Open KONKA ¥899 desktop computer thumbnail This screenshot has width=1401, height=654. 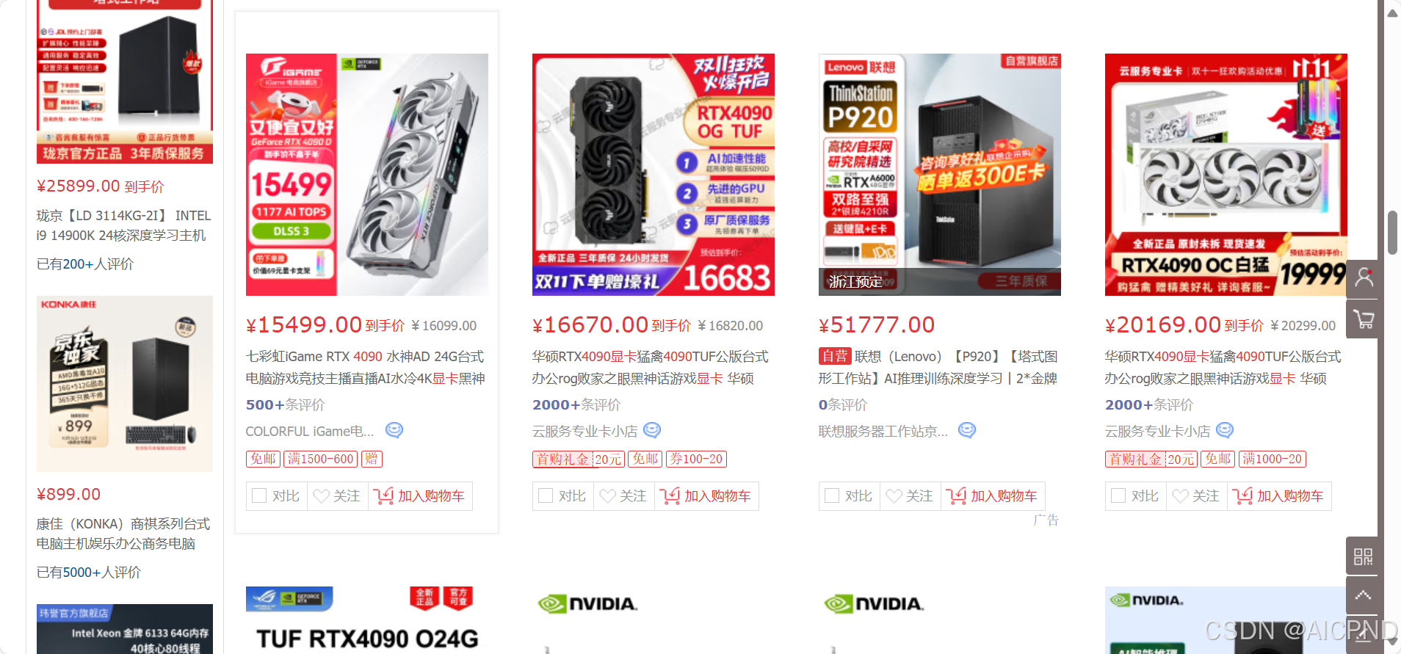click(125, 384)
